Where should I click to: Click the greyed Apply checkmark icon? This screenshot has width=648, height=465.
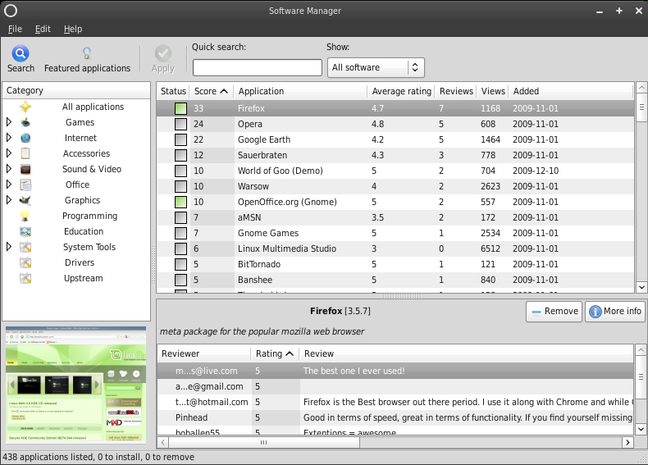click(x=163, y=53)
